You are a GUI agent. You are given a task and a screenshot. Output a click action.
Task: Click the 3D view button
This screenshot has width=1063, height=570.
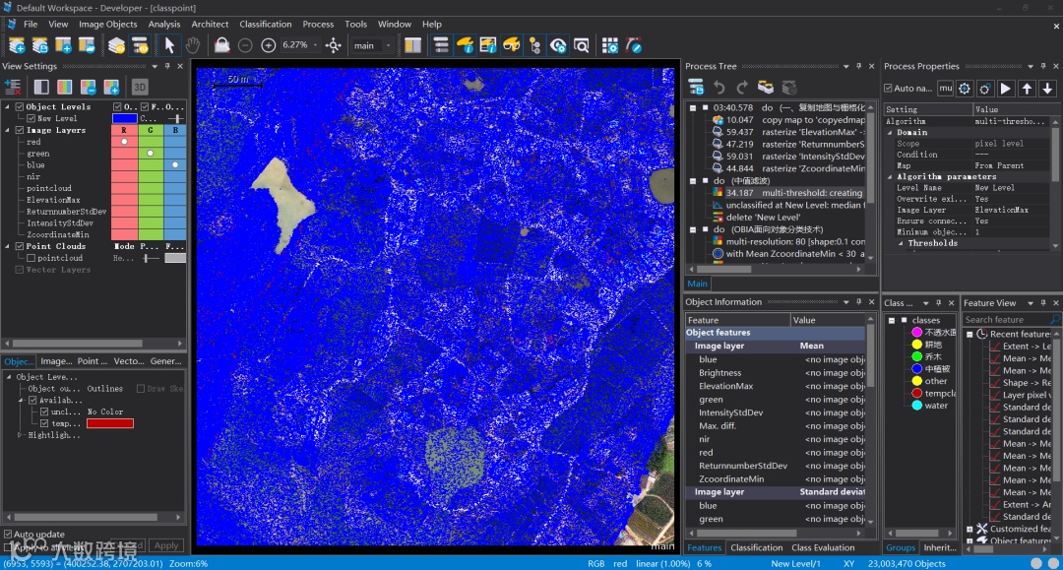coord(140,87)
